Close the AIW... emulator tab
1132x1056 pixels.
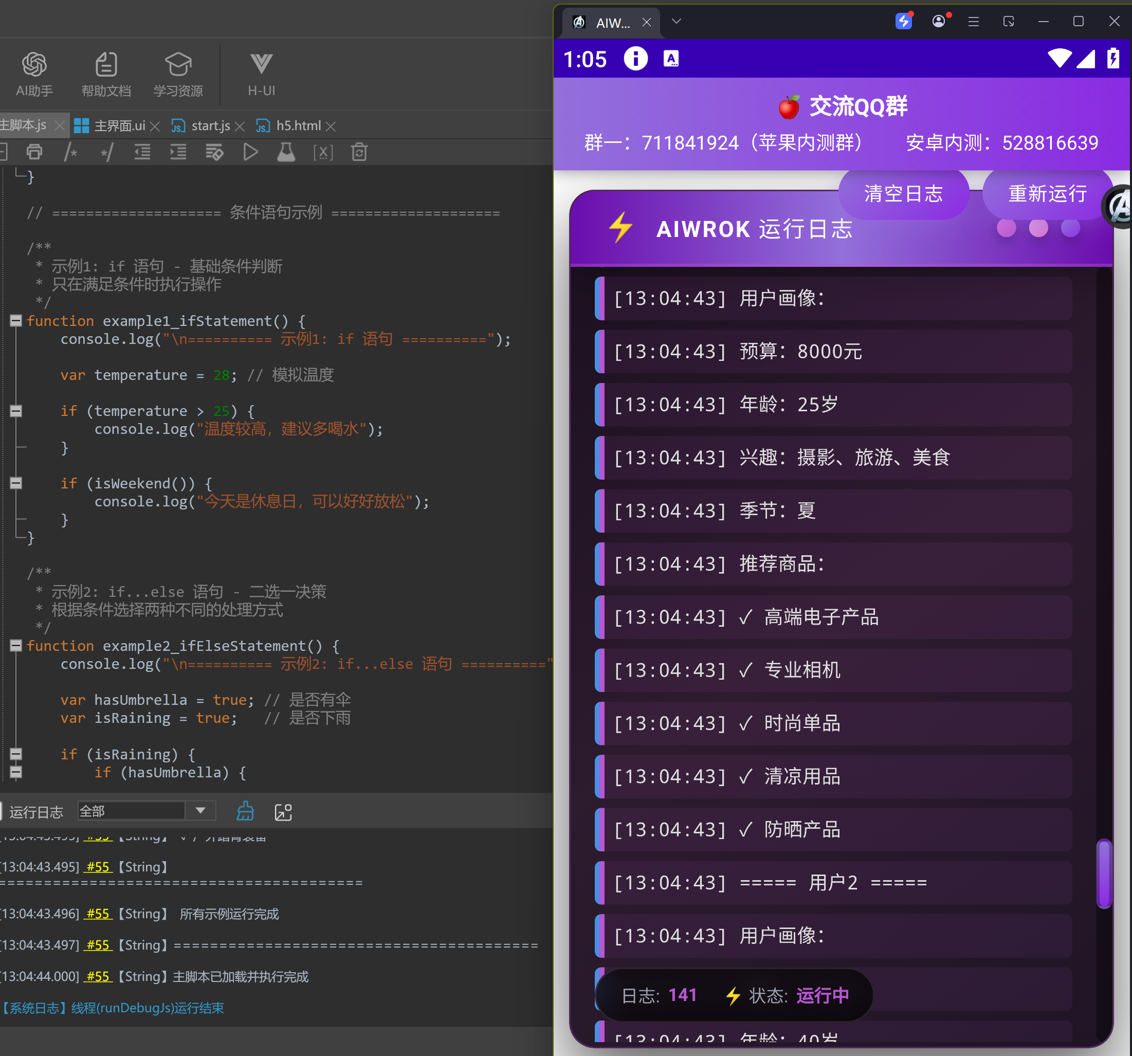(646, 22)
